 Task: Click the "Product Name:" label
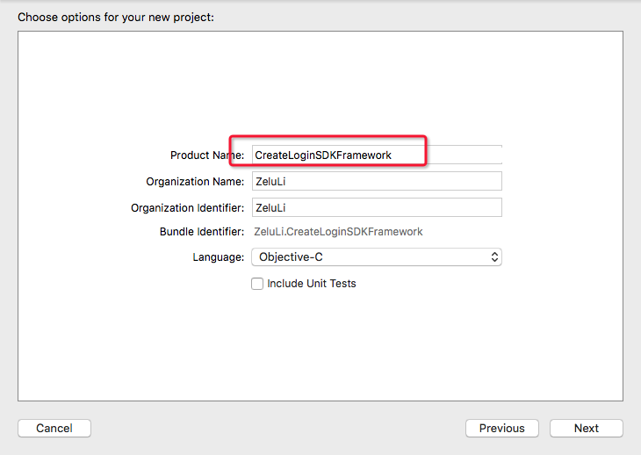coord(207,155)
